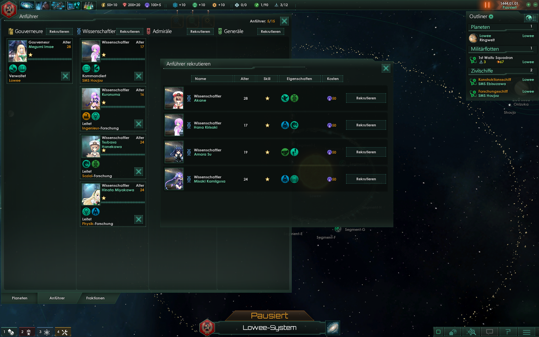Click the galaxy view icon beside Lowee-System

tap(333, 328)
